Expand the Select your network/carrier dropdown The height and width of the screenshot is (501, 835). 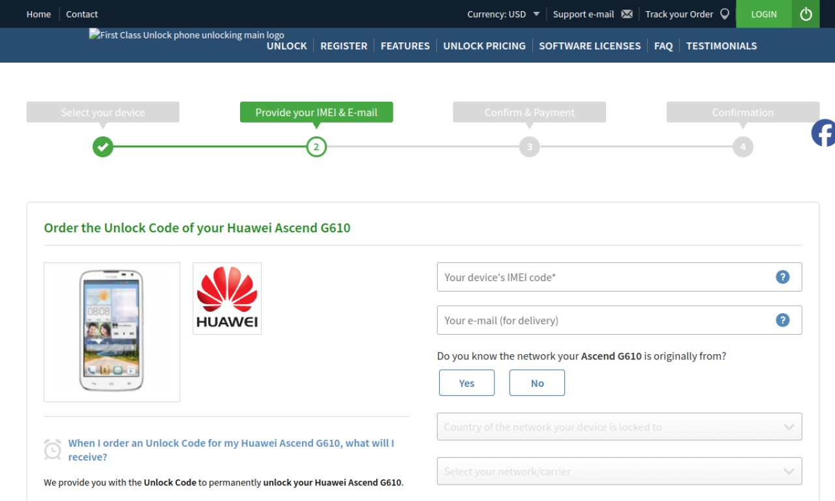coord(619,471)
